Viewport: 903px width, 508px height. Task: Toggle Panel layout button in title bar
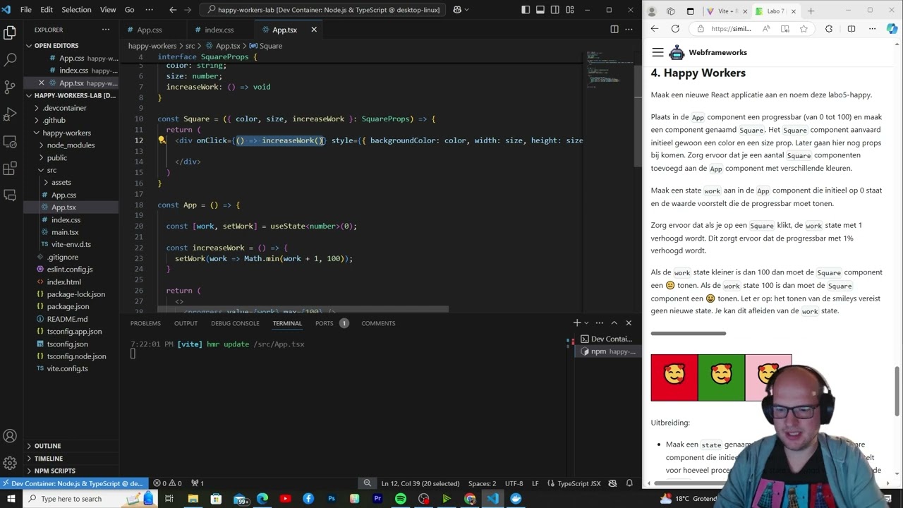pos(540,10)
